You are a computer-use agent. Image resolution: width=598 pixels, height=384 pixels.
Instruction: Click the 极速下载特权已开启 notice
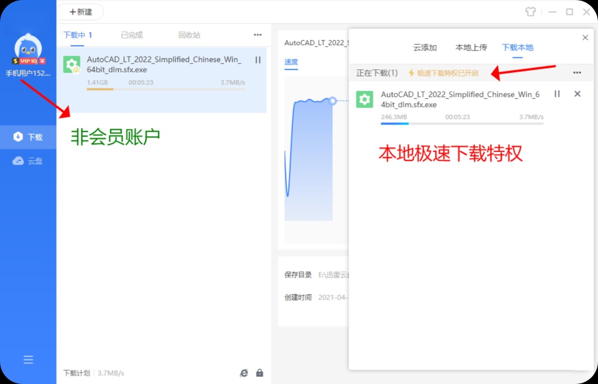444,73
